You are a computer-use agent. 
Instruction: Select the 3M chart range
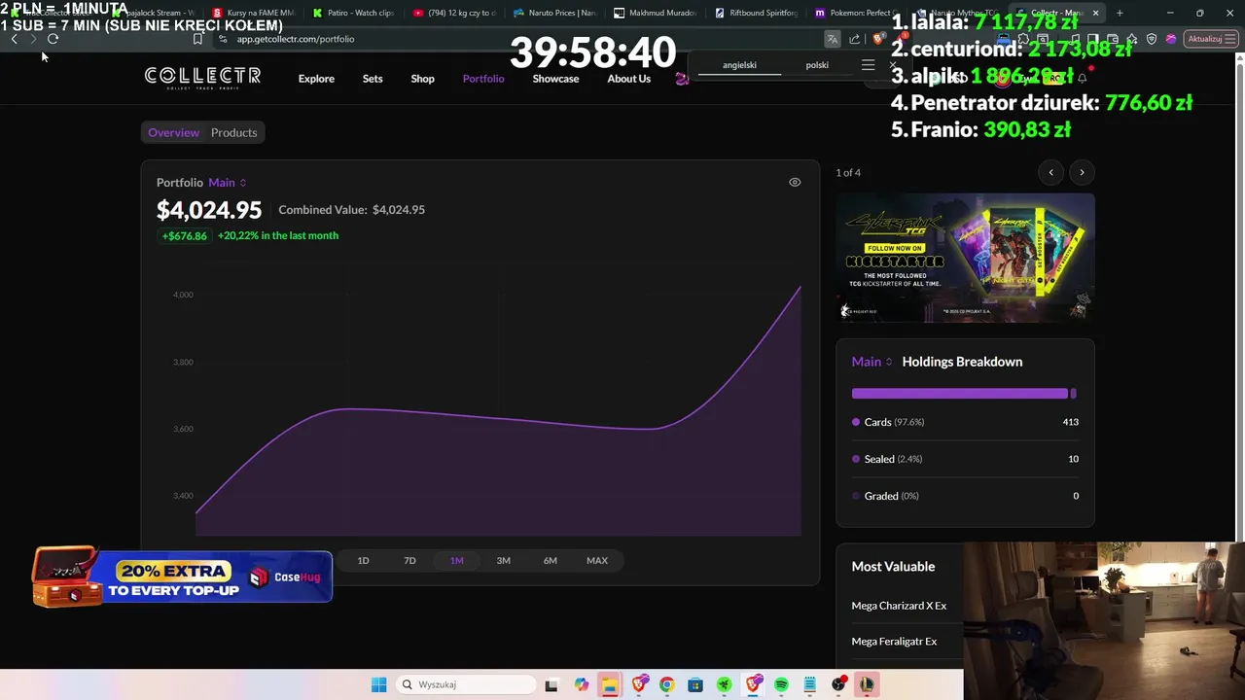coord(503,560)
